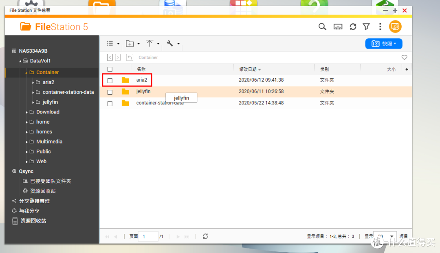Click the create folder icon
Screen dimensions: 440x253
coord(130,43)
